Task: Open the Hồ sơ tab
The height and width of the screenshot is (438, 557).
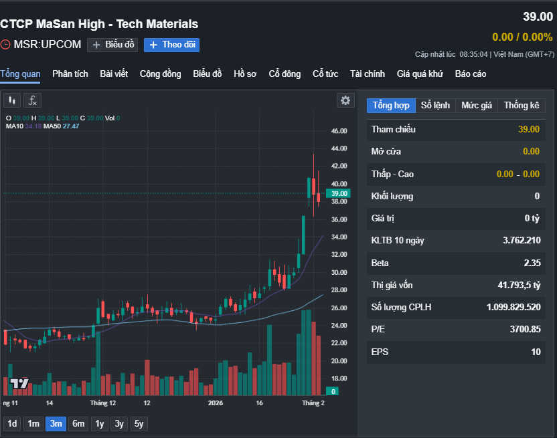Action: coord(245,74)
